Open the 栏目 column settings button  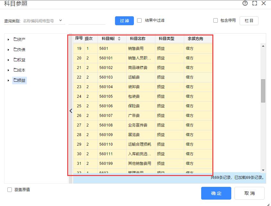(x=249, y=21)
